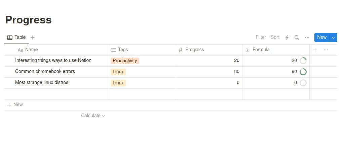
Task: Click the 80 percent progress ring
Action: pyautogui.click(x=303, y=72)
